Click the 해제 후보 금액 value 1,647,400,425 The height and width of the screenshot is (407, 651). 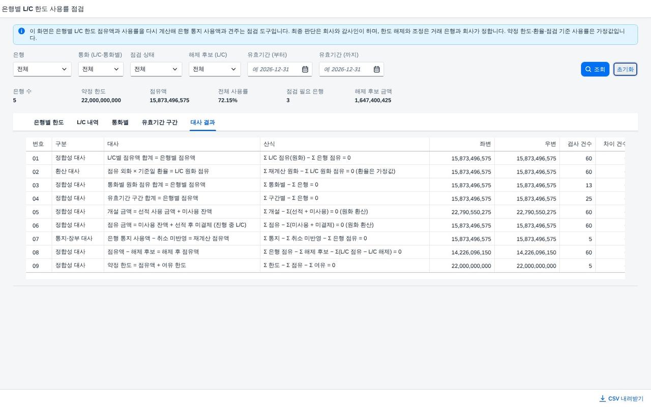tap(373, 101)
